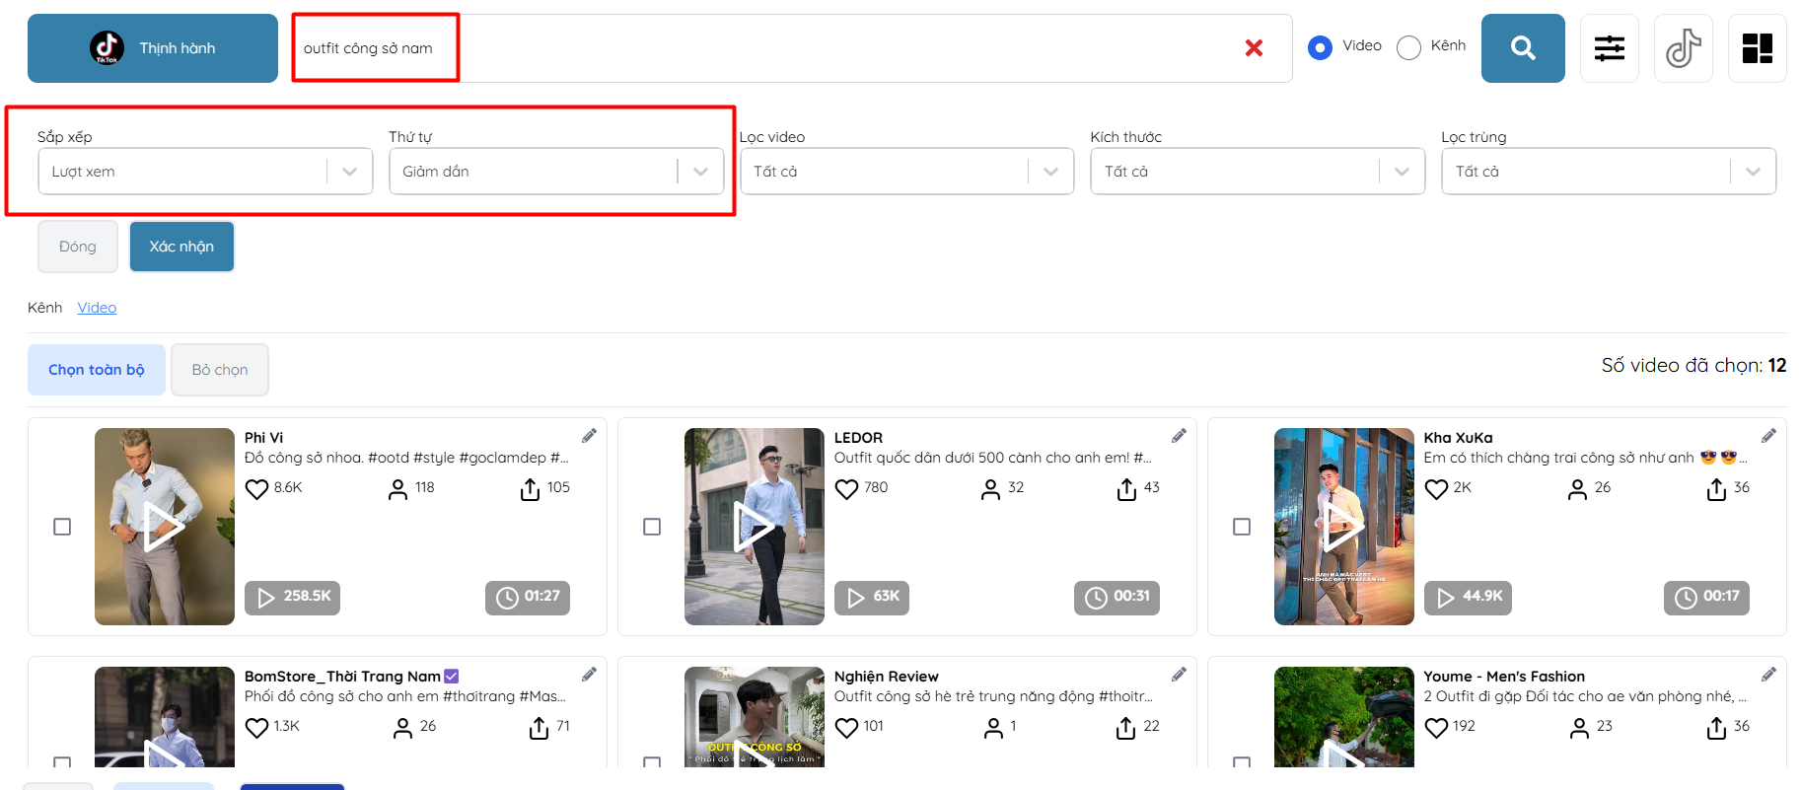Click heart icon on Kha XuKa video
Viewport: 1801px width, 790px height.
[x=1436, y=489]
